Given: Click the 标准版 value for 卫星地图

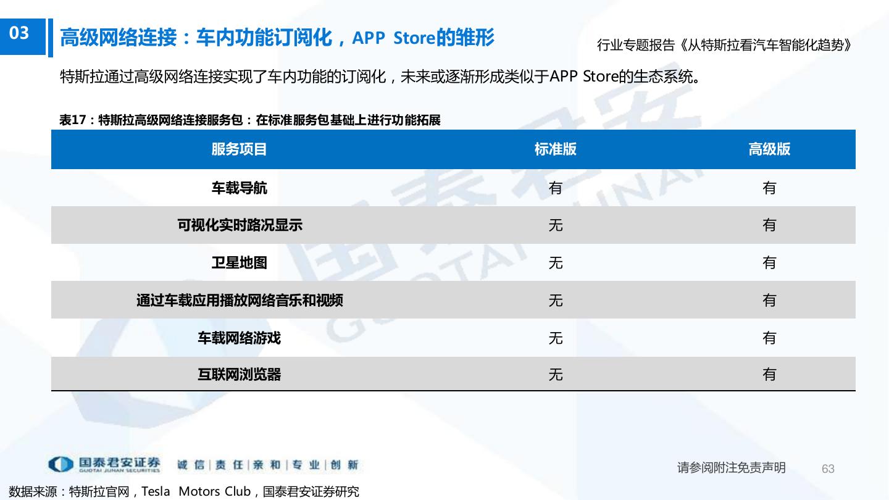Looking at the screenshot, I should (x=556, y=263).
